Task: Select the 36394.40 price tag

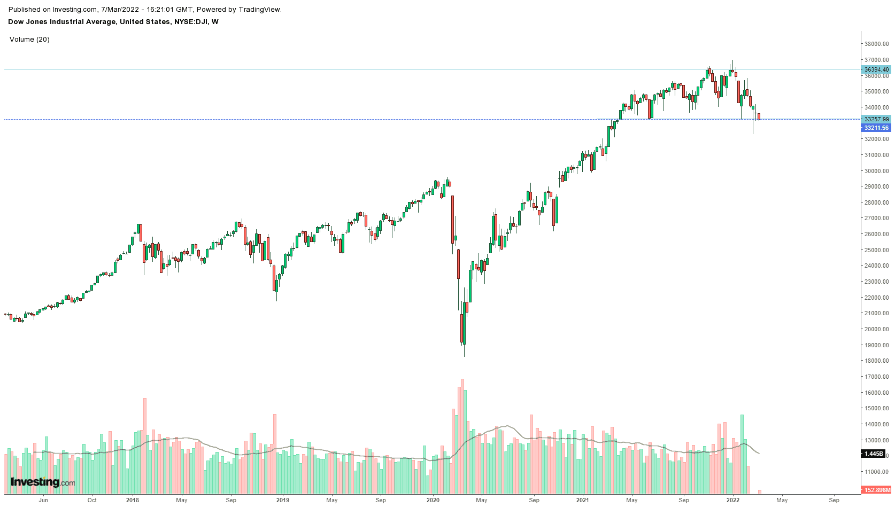Action: 876,69
